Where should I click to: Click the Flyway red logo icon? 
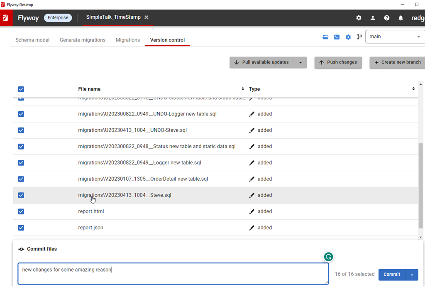pos(6,18)
